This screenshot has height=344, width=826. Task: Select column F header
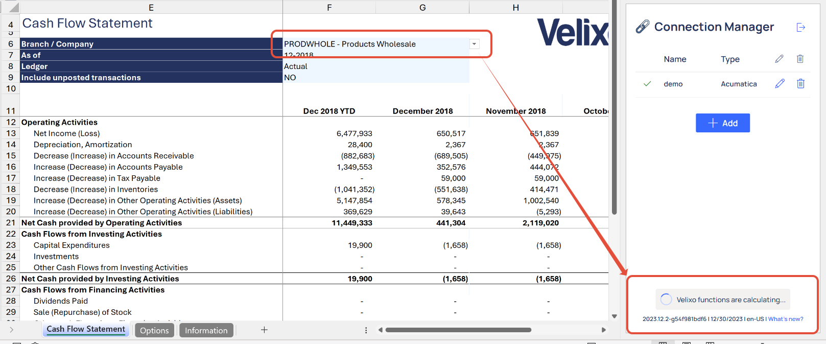(329, 7)
